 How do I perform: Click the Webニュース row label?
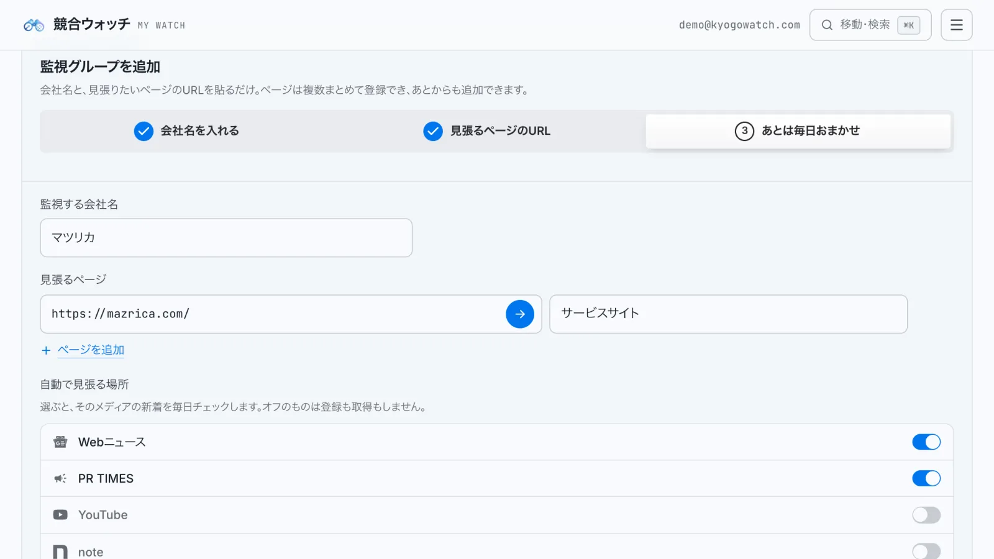(112, 442)
